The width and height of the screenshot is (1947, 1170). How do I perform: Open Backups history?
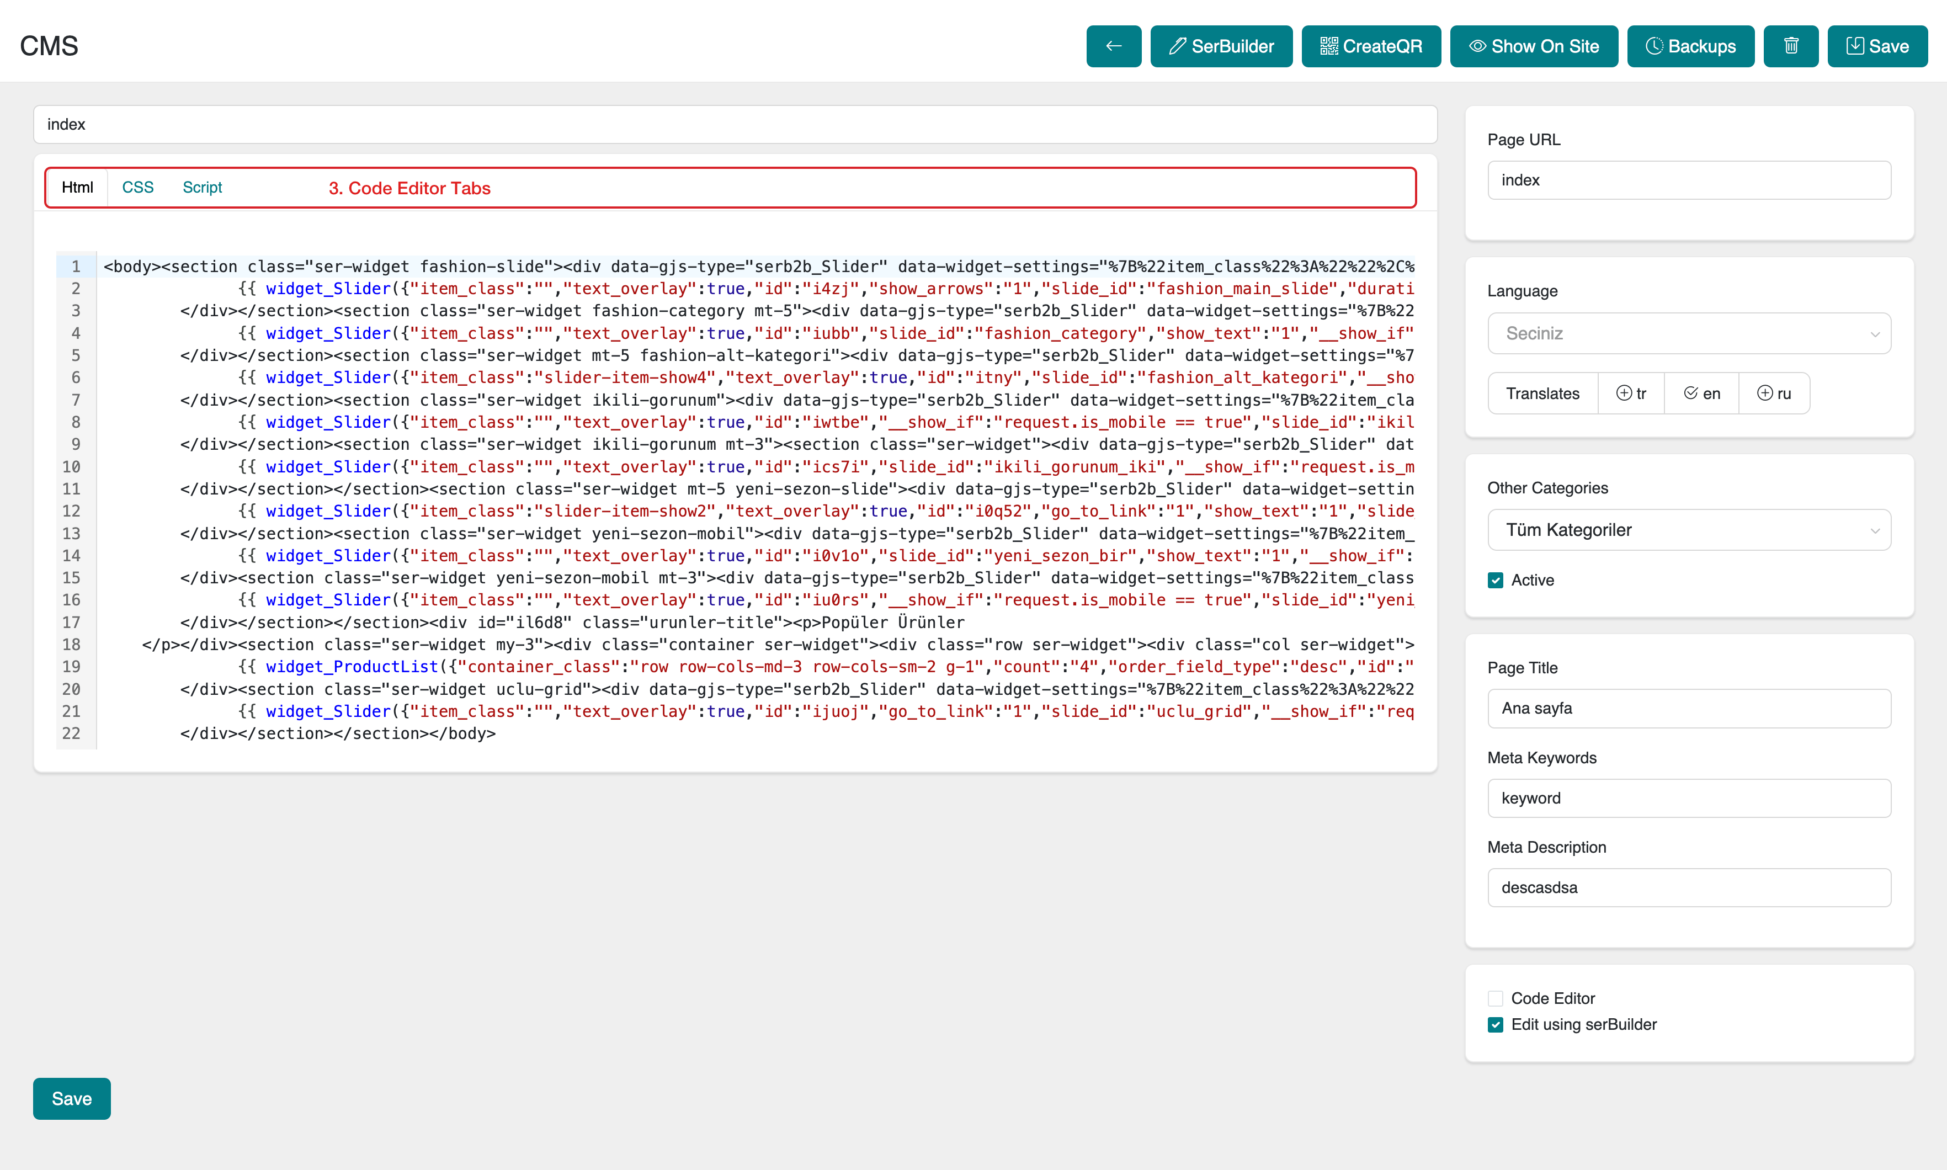coord(1690,46)
